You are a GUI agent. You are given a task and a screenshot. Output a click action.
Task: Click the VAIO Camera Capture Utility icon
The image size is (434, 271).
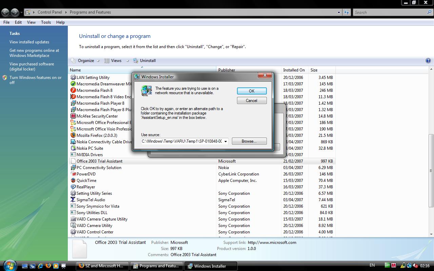click(73, 219)
